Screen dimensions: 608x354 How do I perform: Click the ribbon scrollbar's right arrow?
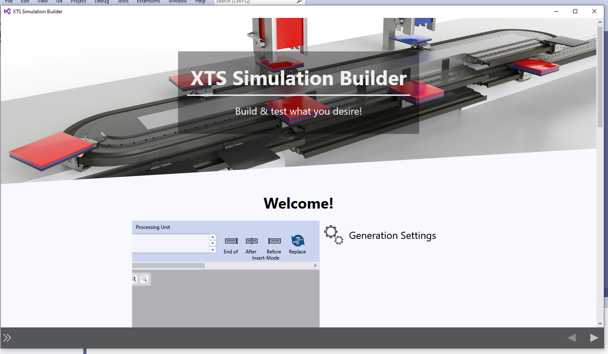tap(315, 265)
